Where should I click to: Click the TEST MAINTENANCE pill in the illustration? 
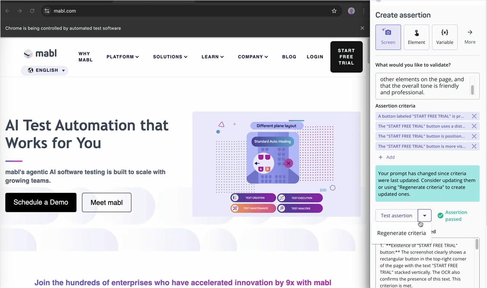[x=253, y=208]
